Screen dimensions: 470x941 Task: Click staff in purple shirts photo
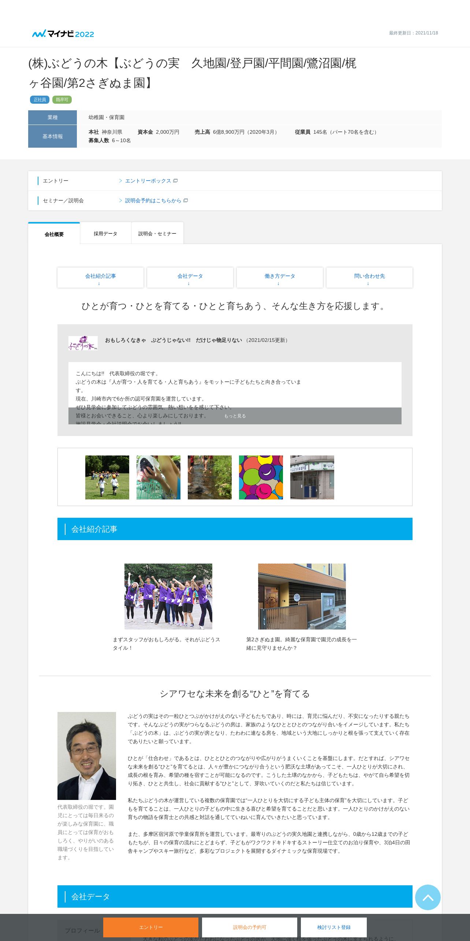coord(168,596)
